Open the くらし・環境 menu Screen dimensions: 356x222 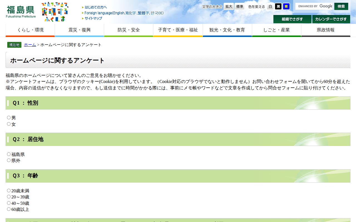30,30
